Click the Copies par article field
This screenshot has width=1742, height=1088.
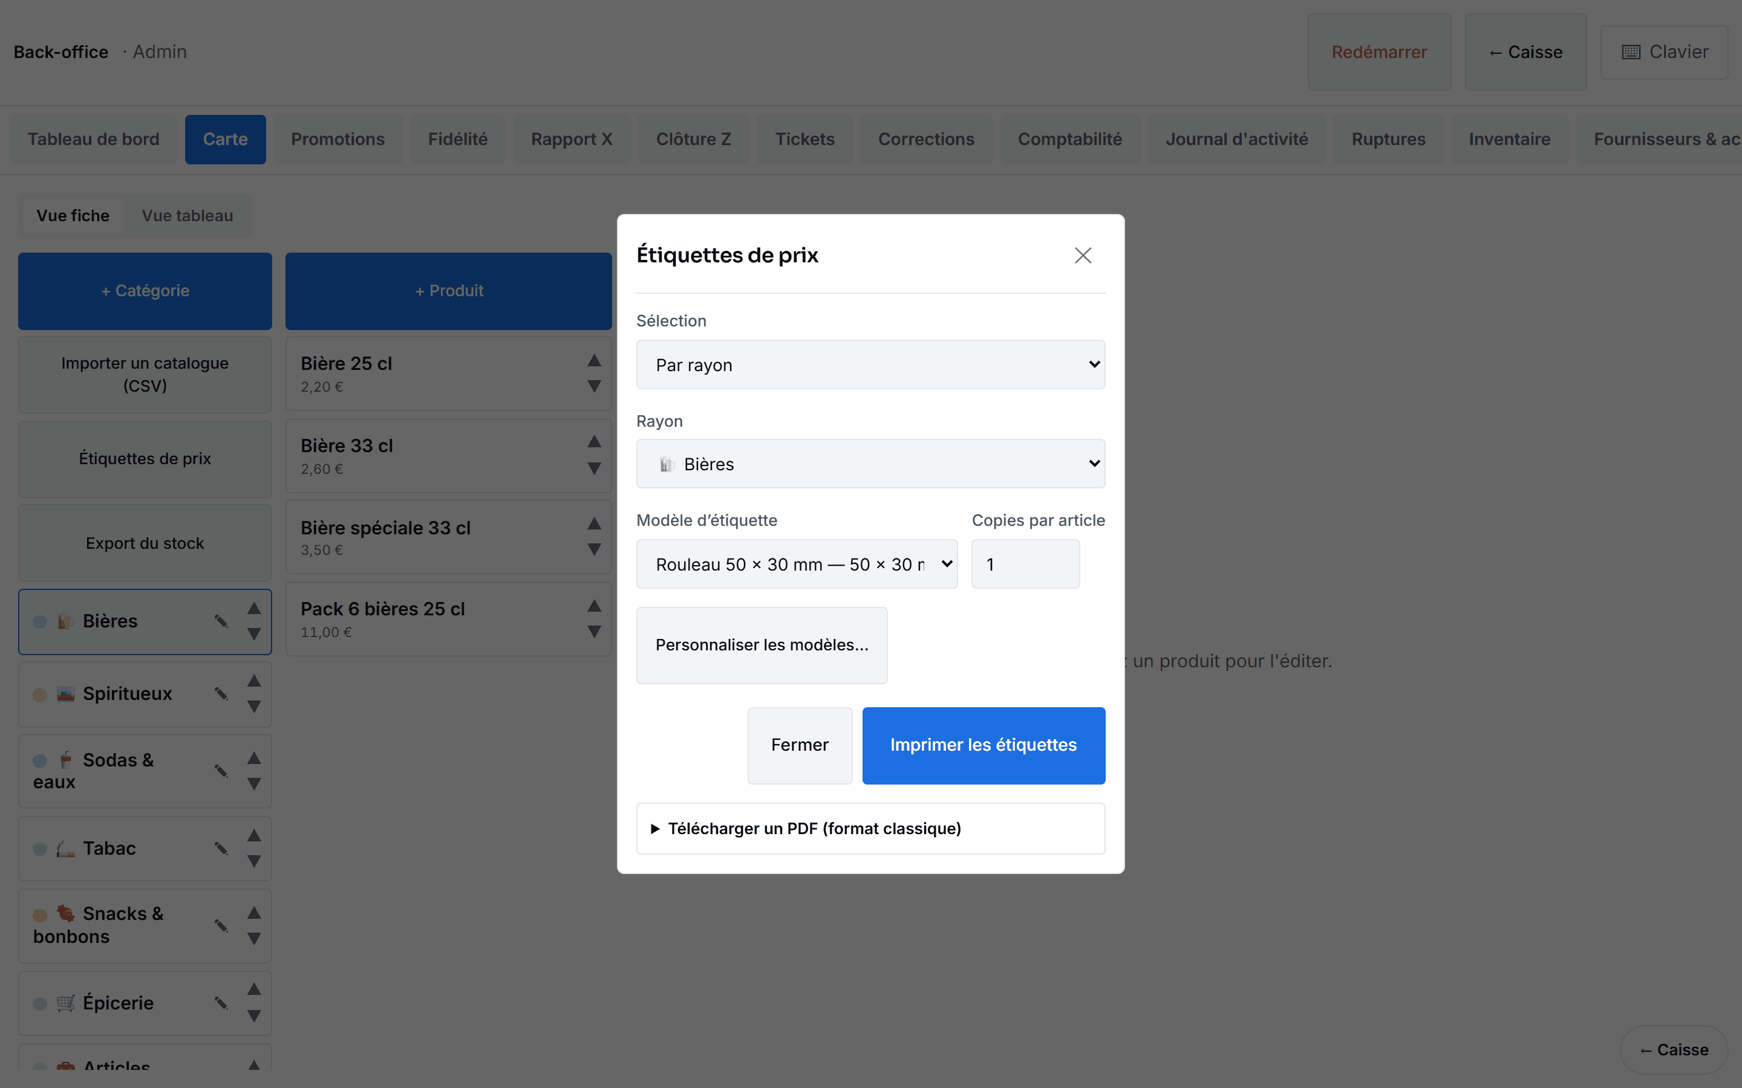[x=1025, y=564]
